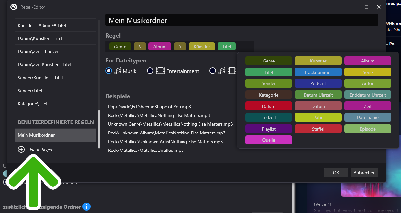The height and width of the screenshot is (213, 401).
Task: Select the Musik radio button
Action: click(109, 71)
